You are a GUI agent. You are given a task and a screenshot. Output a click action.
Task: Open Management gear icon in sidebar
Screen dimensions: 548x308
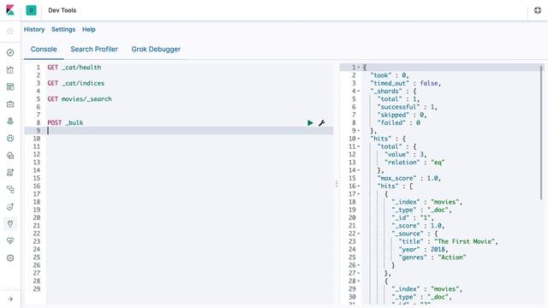pyautogui.click(x=10, y=258)
